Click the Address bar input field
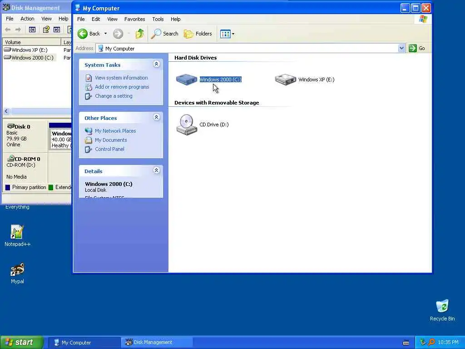 [247, 48]
